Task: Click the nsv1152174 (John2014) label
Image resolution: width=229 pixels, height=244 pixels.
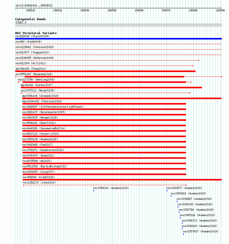Action: tap(39, 183)
